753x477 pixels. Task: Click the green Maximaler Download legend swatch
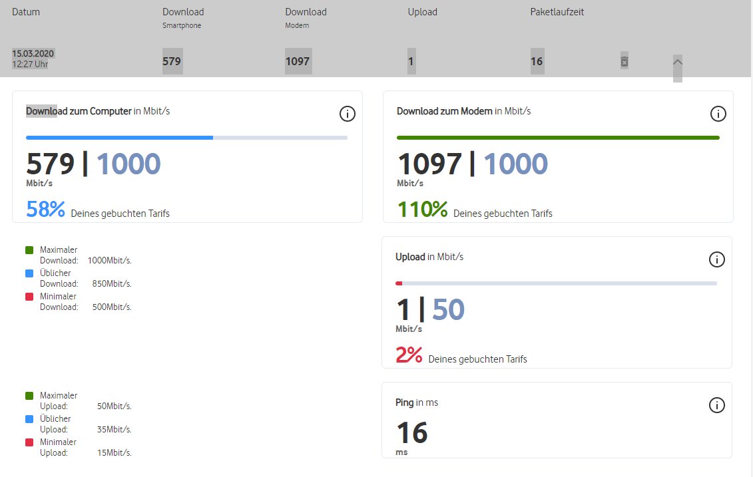coord(29,250)
